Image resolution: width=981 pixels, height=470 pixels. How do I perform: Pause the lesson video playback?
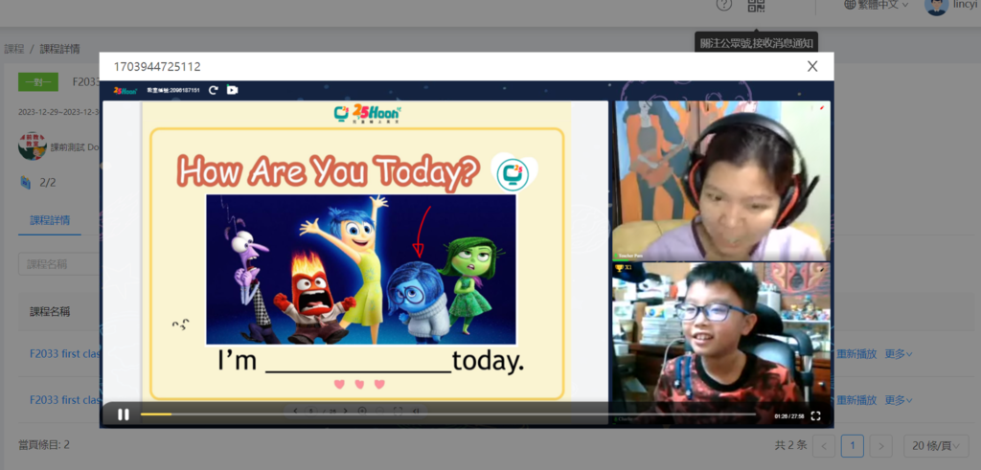point(124,414)
